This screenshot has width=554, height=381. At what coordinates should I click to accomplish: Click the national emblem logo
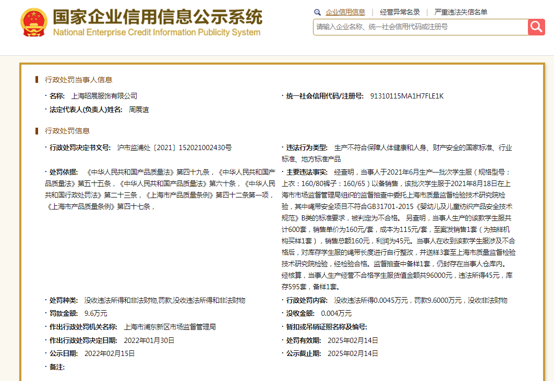coord(33,22)
